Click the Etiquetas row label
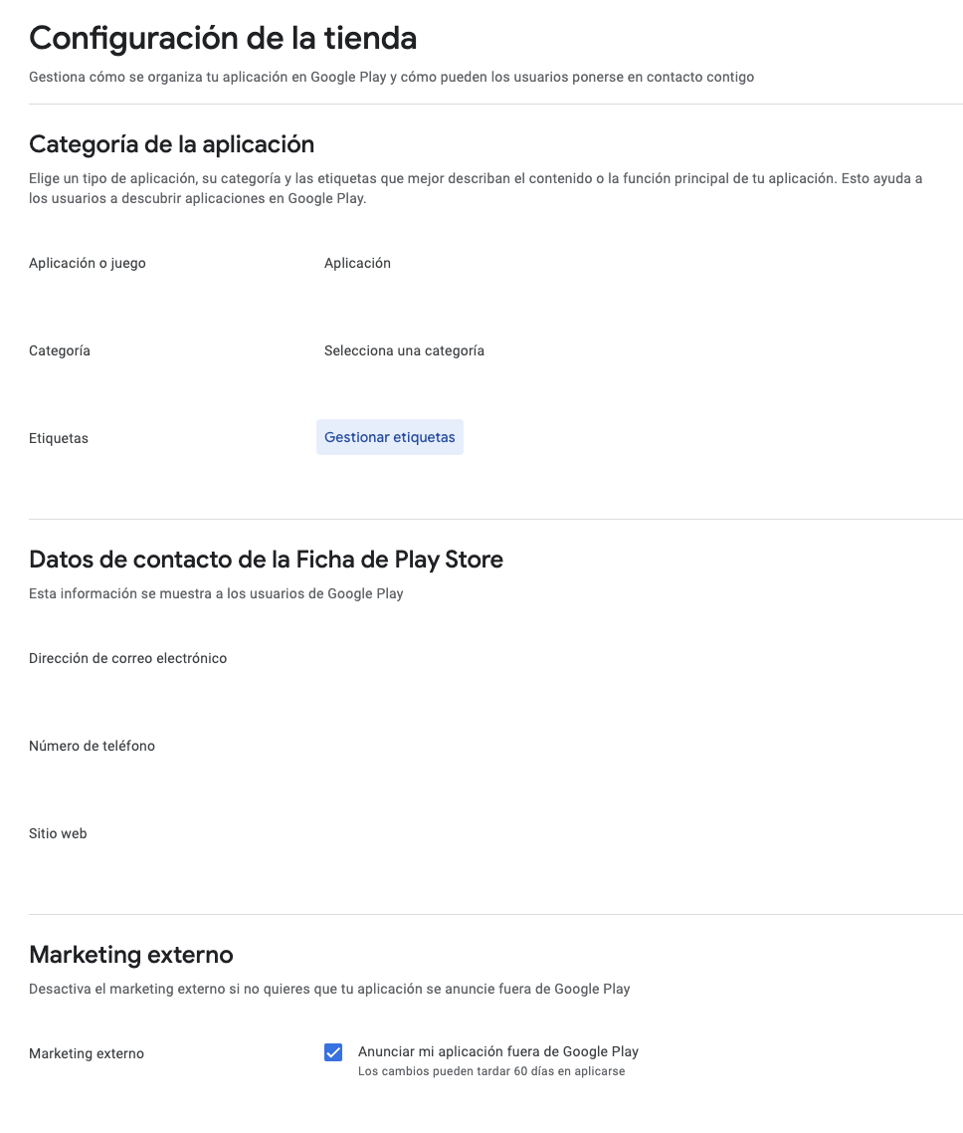Image resolution: width=963 pixels, height=1133 pixels. pos(59,438)
